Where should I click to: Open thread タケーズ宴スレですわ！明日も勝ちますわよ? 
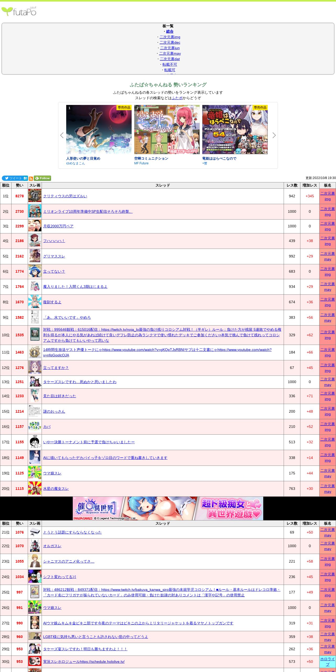point(85,649)
